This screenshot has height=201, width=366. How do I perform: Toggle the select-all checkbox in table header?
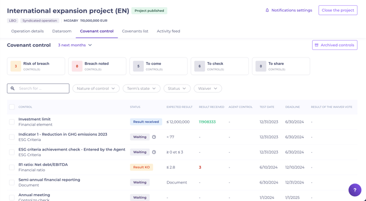(12, 107)
